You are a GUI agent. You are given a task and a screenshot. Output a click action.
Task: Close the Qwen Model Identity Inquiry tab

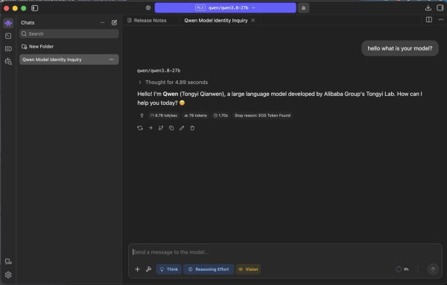[x=253, y=21]
